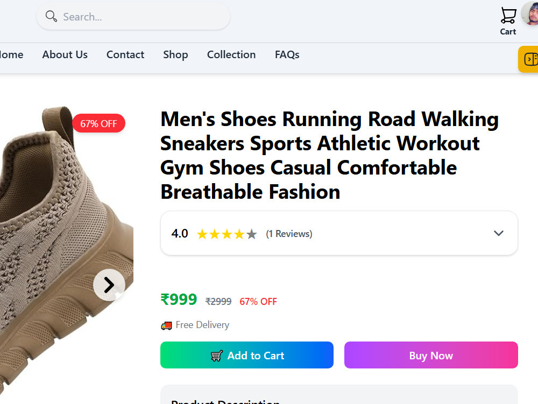
Task: Click the delivery truck icon
Action: pos(166,325)
